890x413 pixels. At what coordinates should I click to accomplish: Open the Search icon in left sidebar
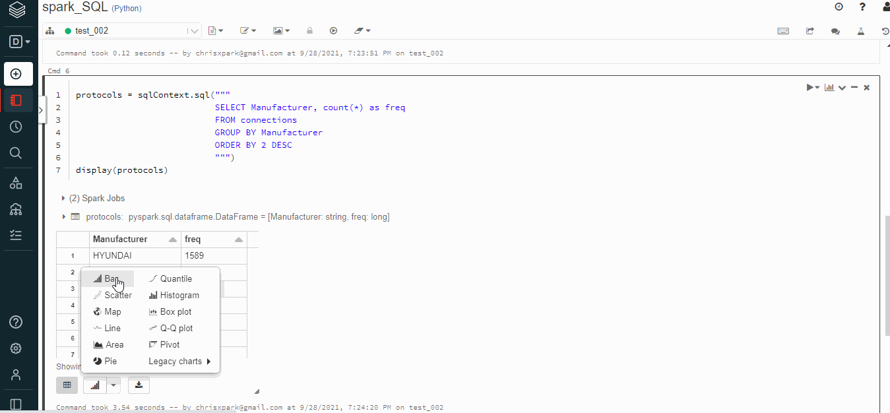16,153
